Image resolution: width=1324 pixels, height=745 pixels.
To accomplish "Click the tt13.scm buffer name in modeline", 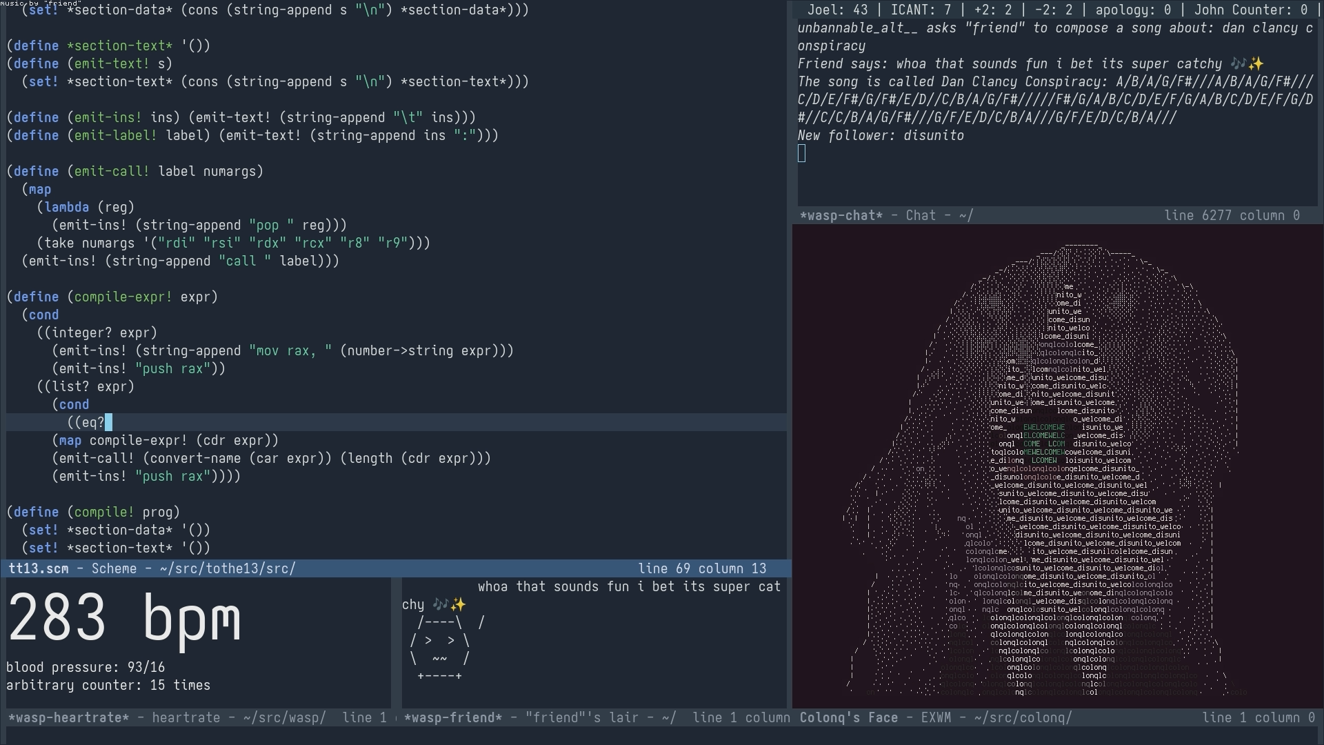I will (39, 568).
